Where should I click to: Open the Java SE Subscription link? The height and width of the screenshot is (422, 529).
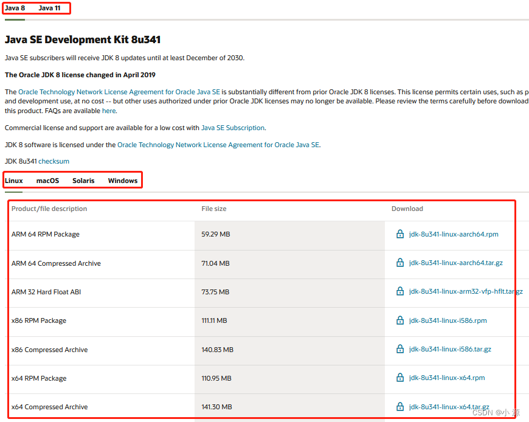[x=233, y=128]
